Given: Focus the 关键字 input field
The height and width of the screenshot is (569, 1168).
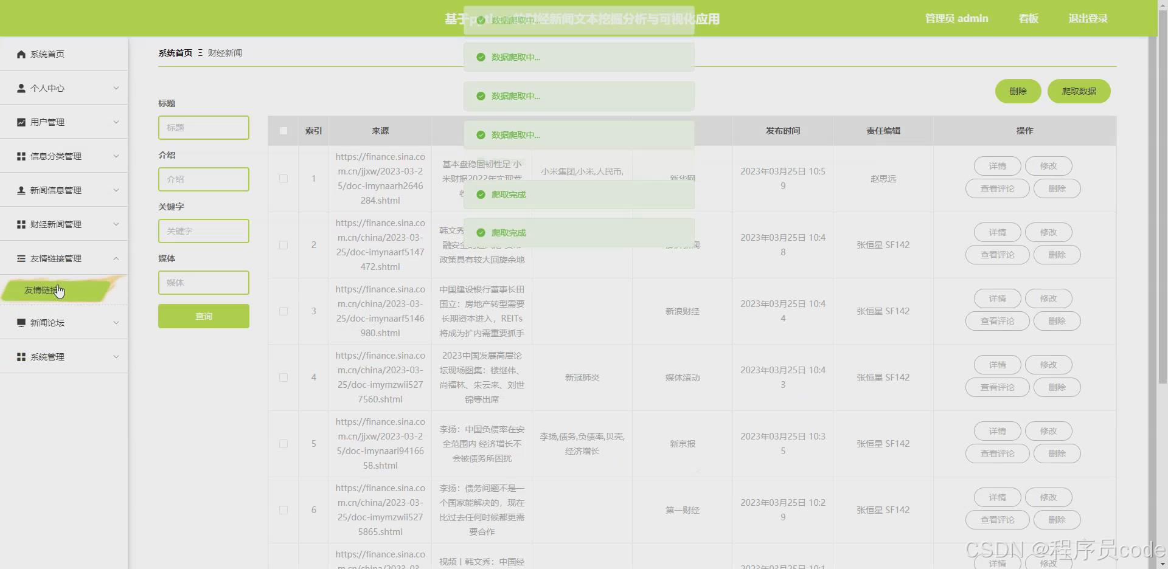Looking at the screenshot, I should pyautogui.click(x=204, y=231).
